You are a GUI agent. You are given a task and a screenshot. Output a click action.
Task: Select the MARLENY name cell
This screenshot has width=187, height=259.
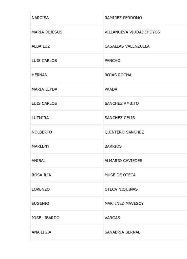[x=67, y=146]
